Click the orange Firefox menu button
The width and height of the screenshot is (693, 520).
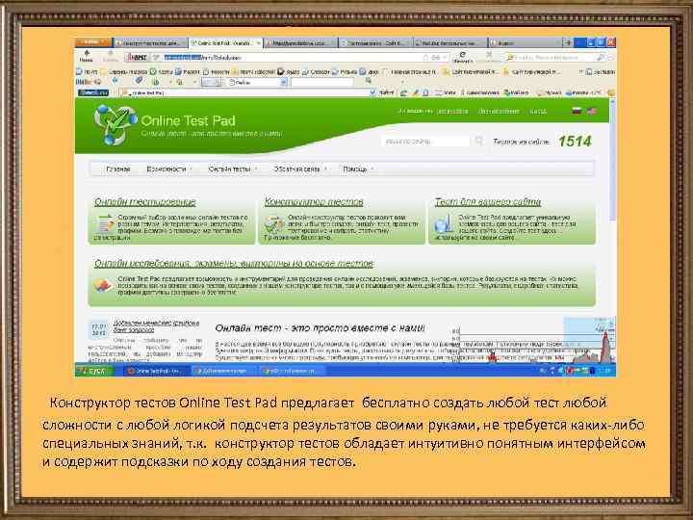click(92, 42)
